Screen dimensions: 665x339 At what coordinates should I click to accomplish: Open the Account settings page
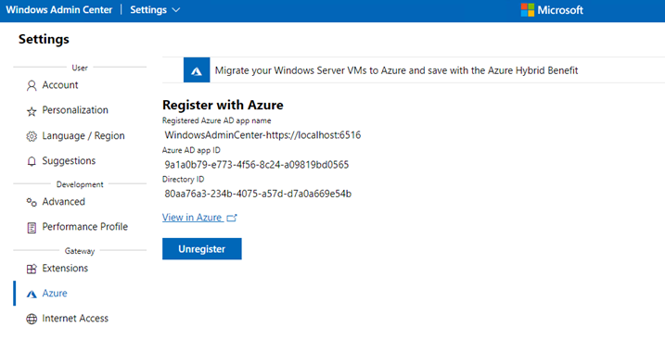(59, 85)
